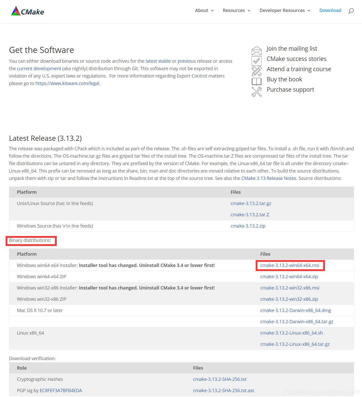Click the checkmark success stories icon
Viewport: 362px width, 397px height.
(x=256, y=61)
